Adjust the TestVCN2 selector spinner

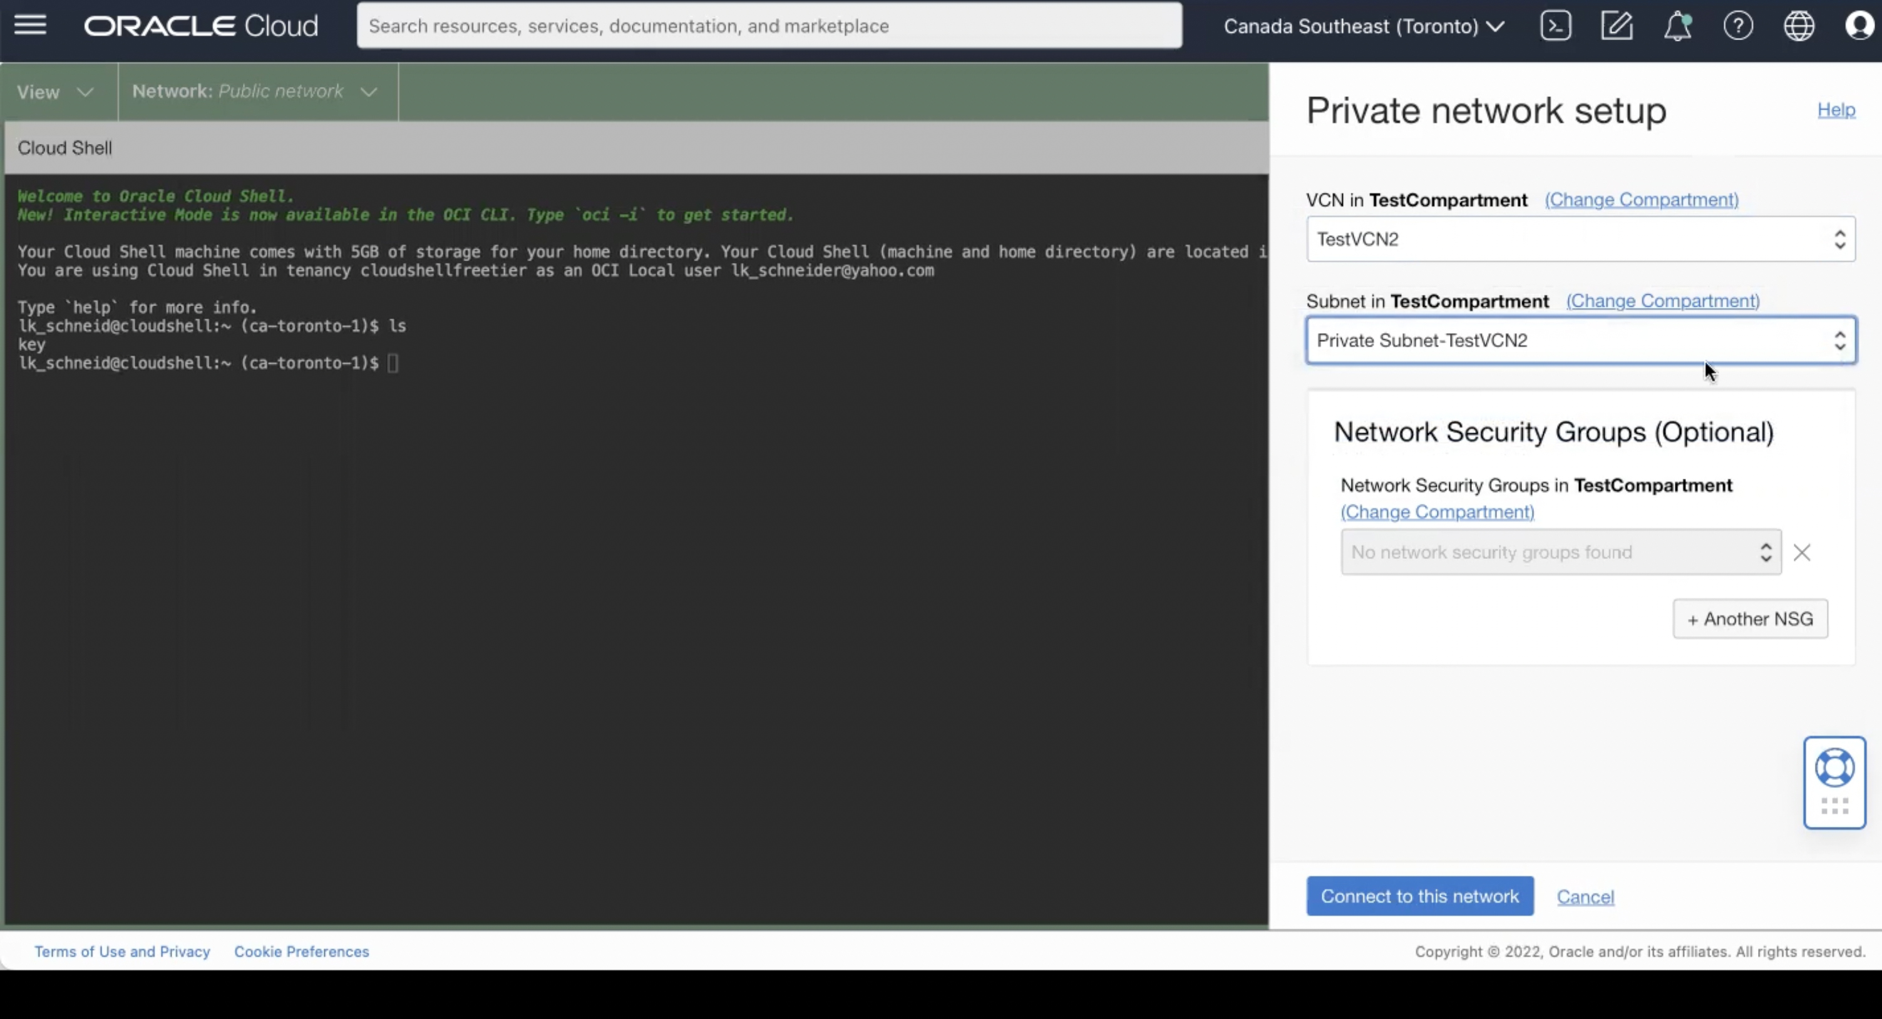click(x=1840, y=239)
